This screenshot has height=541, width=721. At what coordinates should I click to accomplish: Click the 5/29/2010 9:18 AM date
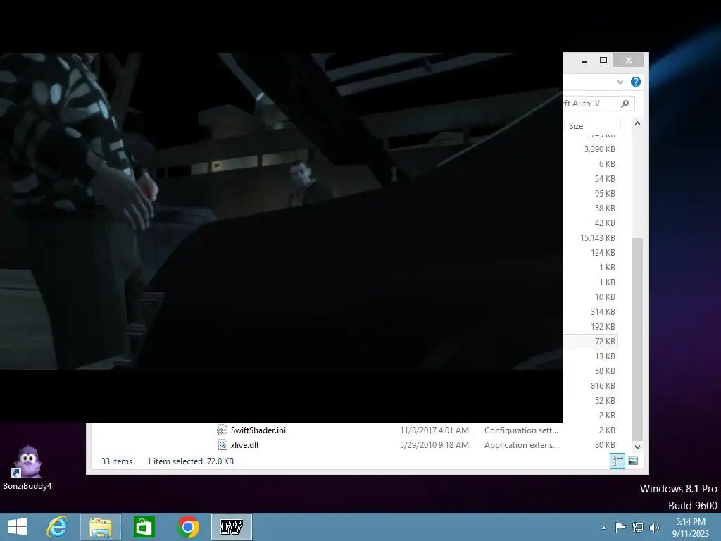(x=434, y=445)
